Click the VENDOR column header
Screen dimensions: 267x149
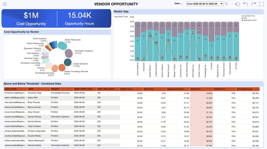[61, 89]
